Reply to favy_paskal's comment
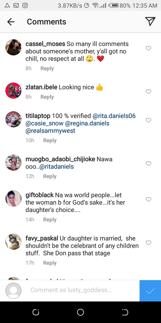The image size is (161, 323). click(x=50, y=263)
